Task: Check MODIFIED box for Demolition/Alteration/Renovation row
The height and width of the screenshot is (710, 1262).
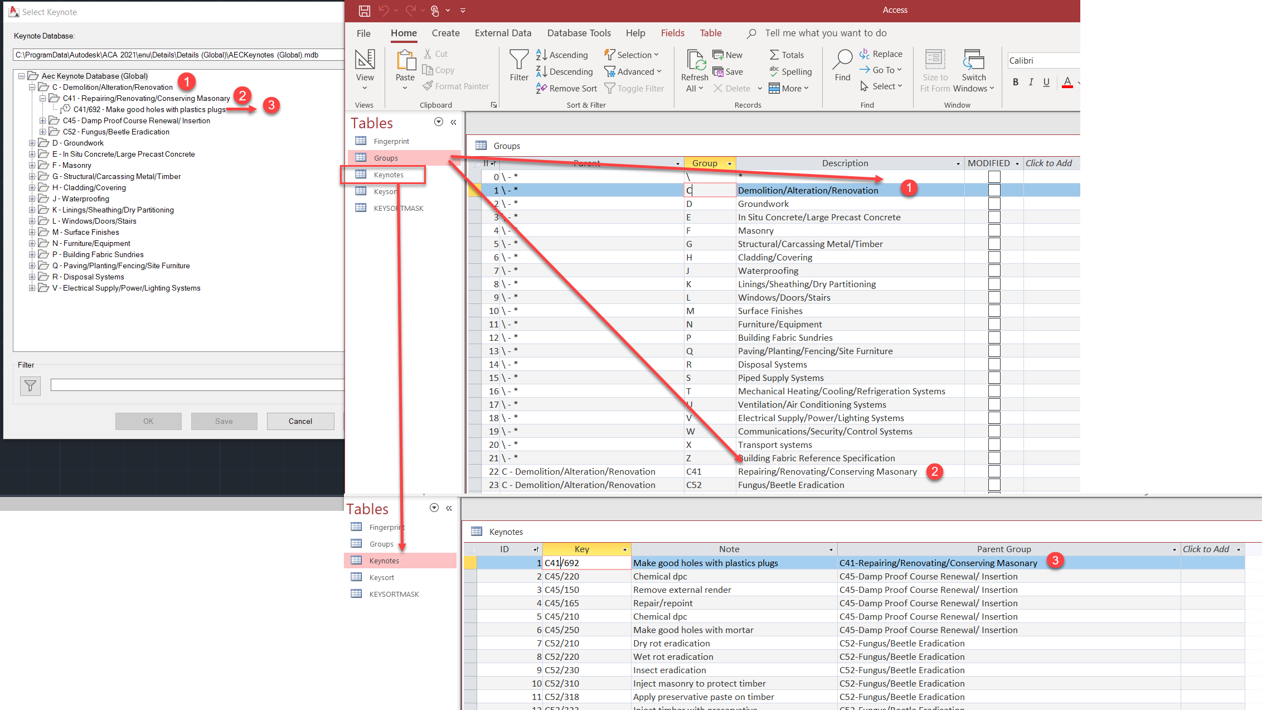Action: point(994,190)
